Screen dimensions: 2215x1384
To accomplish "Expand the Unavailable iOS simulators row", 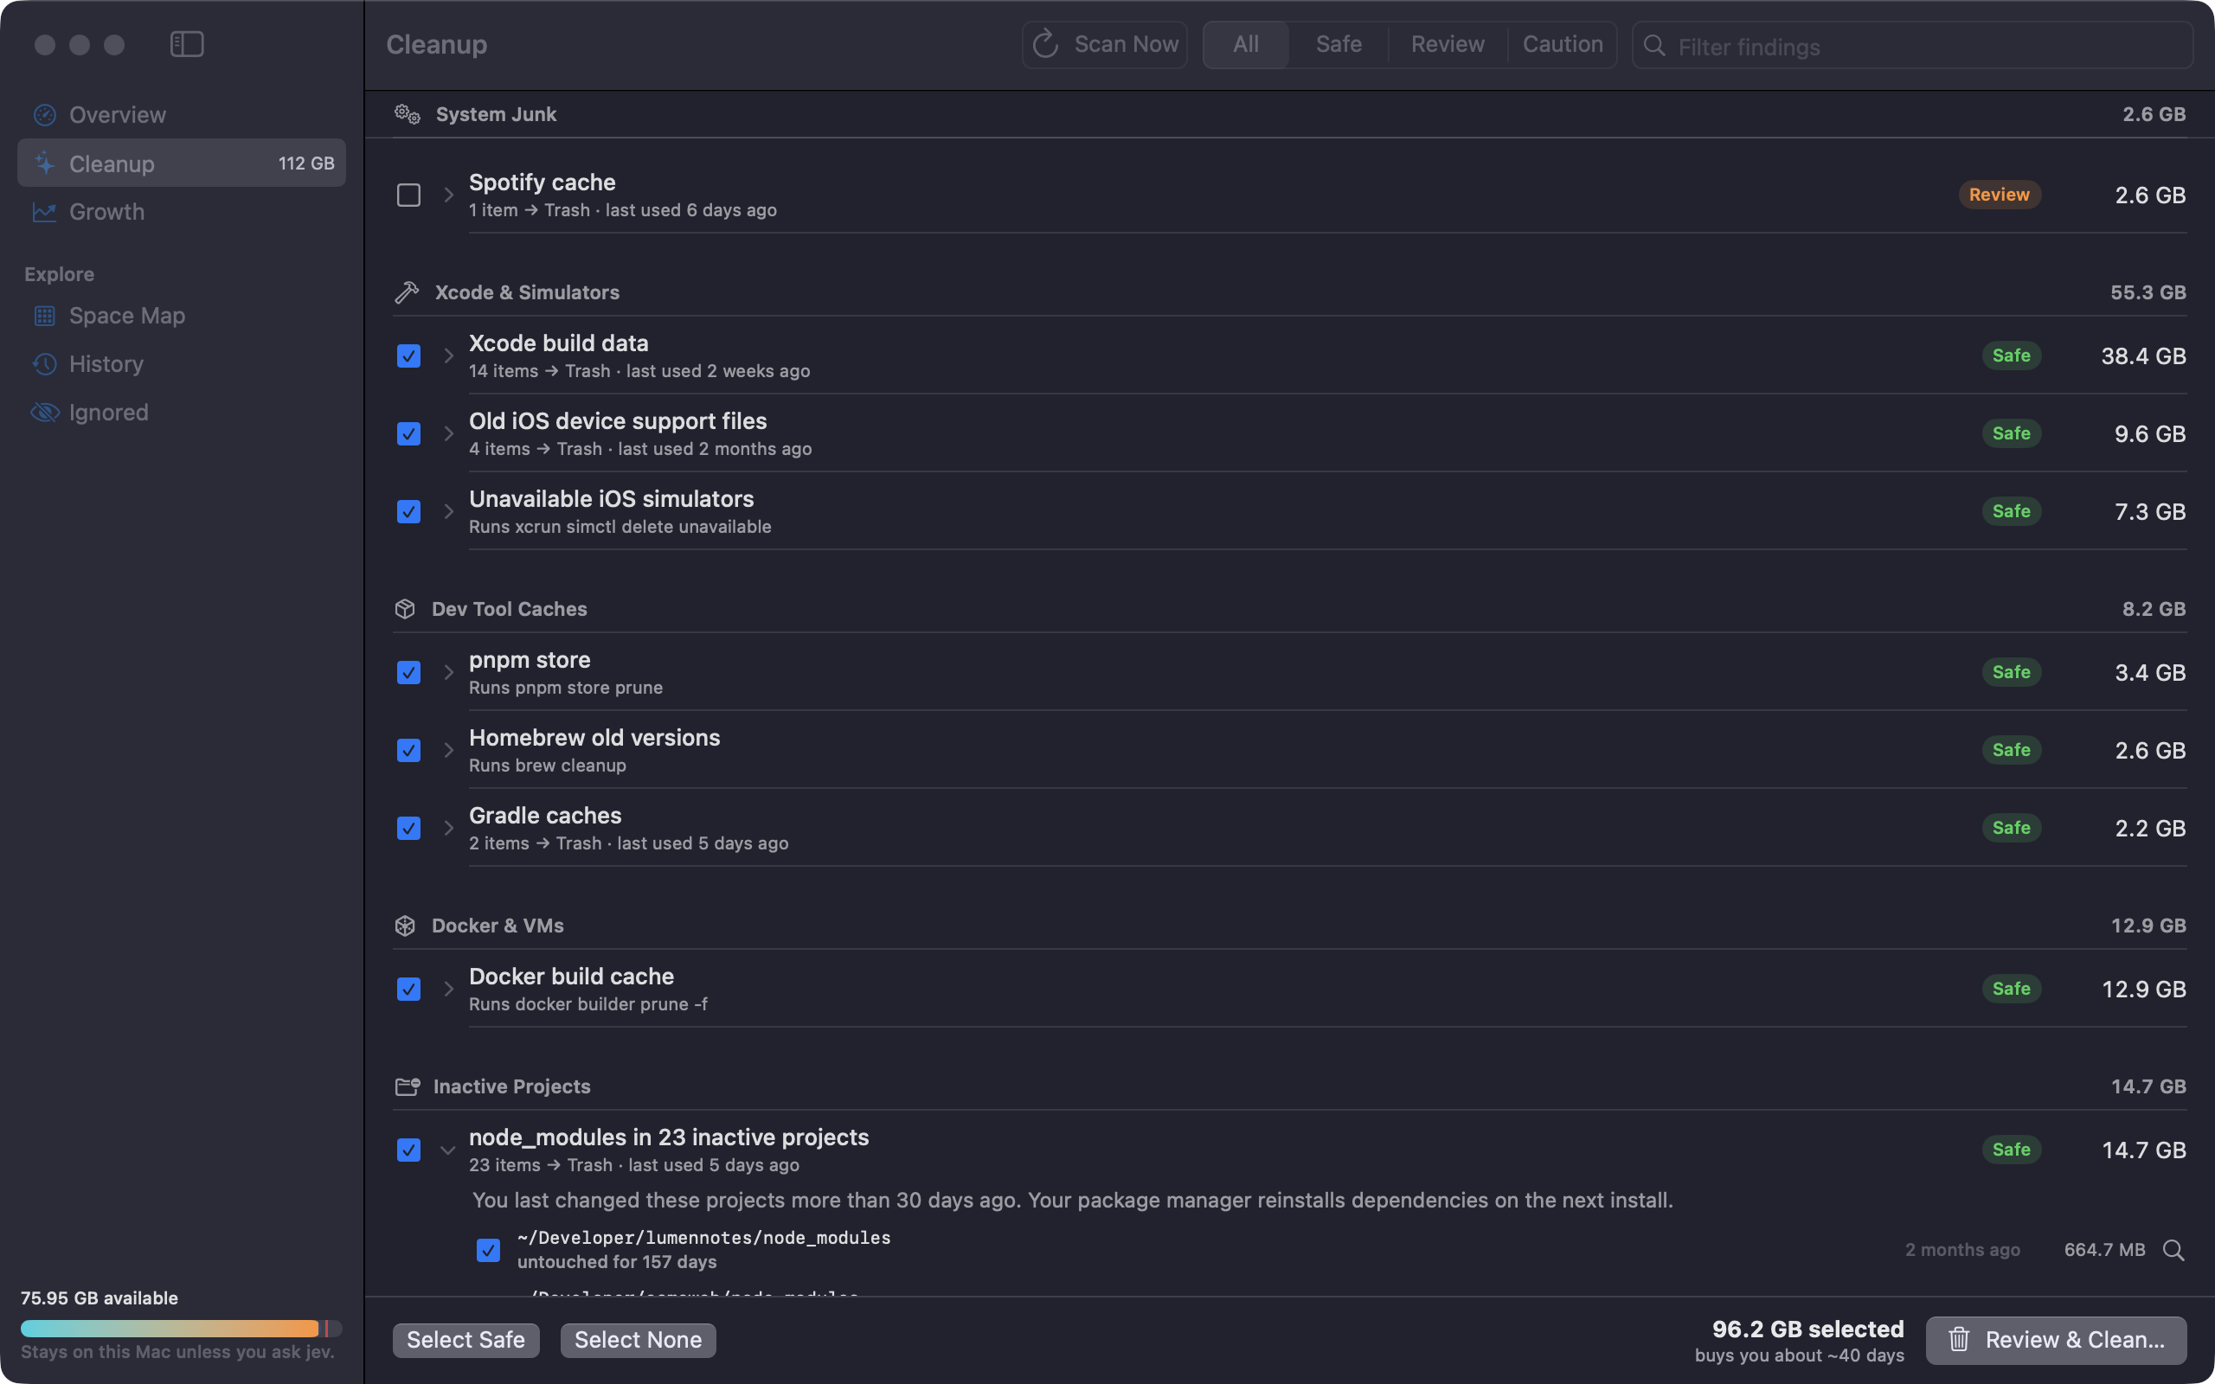I will coord(448,512).
